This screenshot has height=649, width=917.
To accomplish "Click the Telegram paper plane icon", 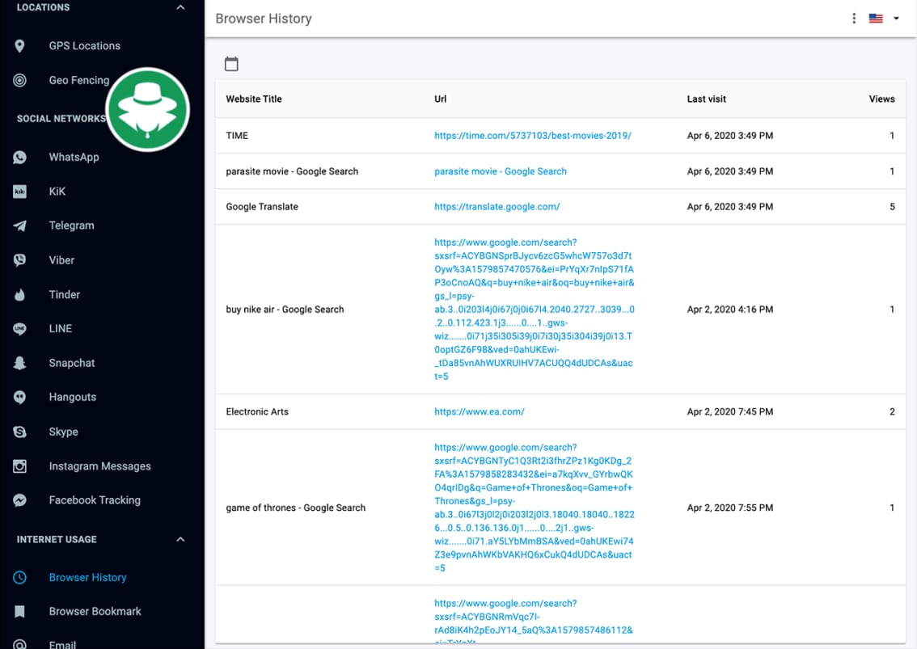I will click(20, 226).
